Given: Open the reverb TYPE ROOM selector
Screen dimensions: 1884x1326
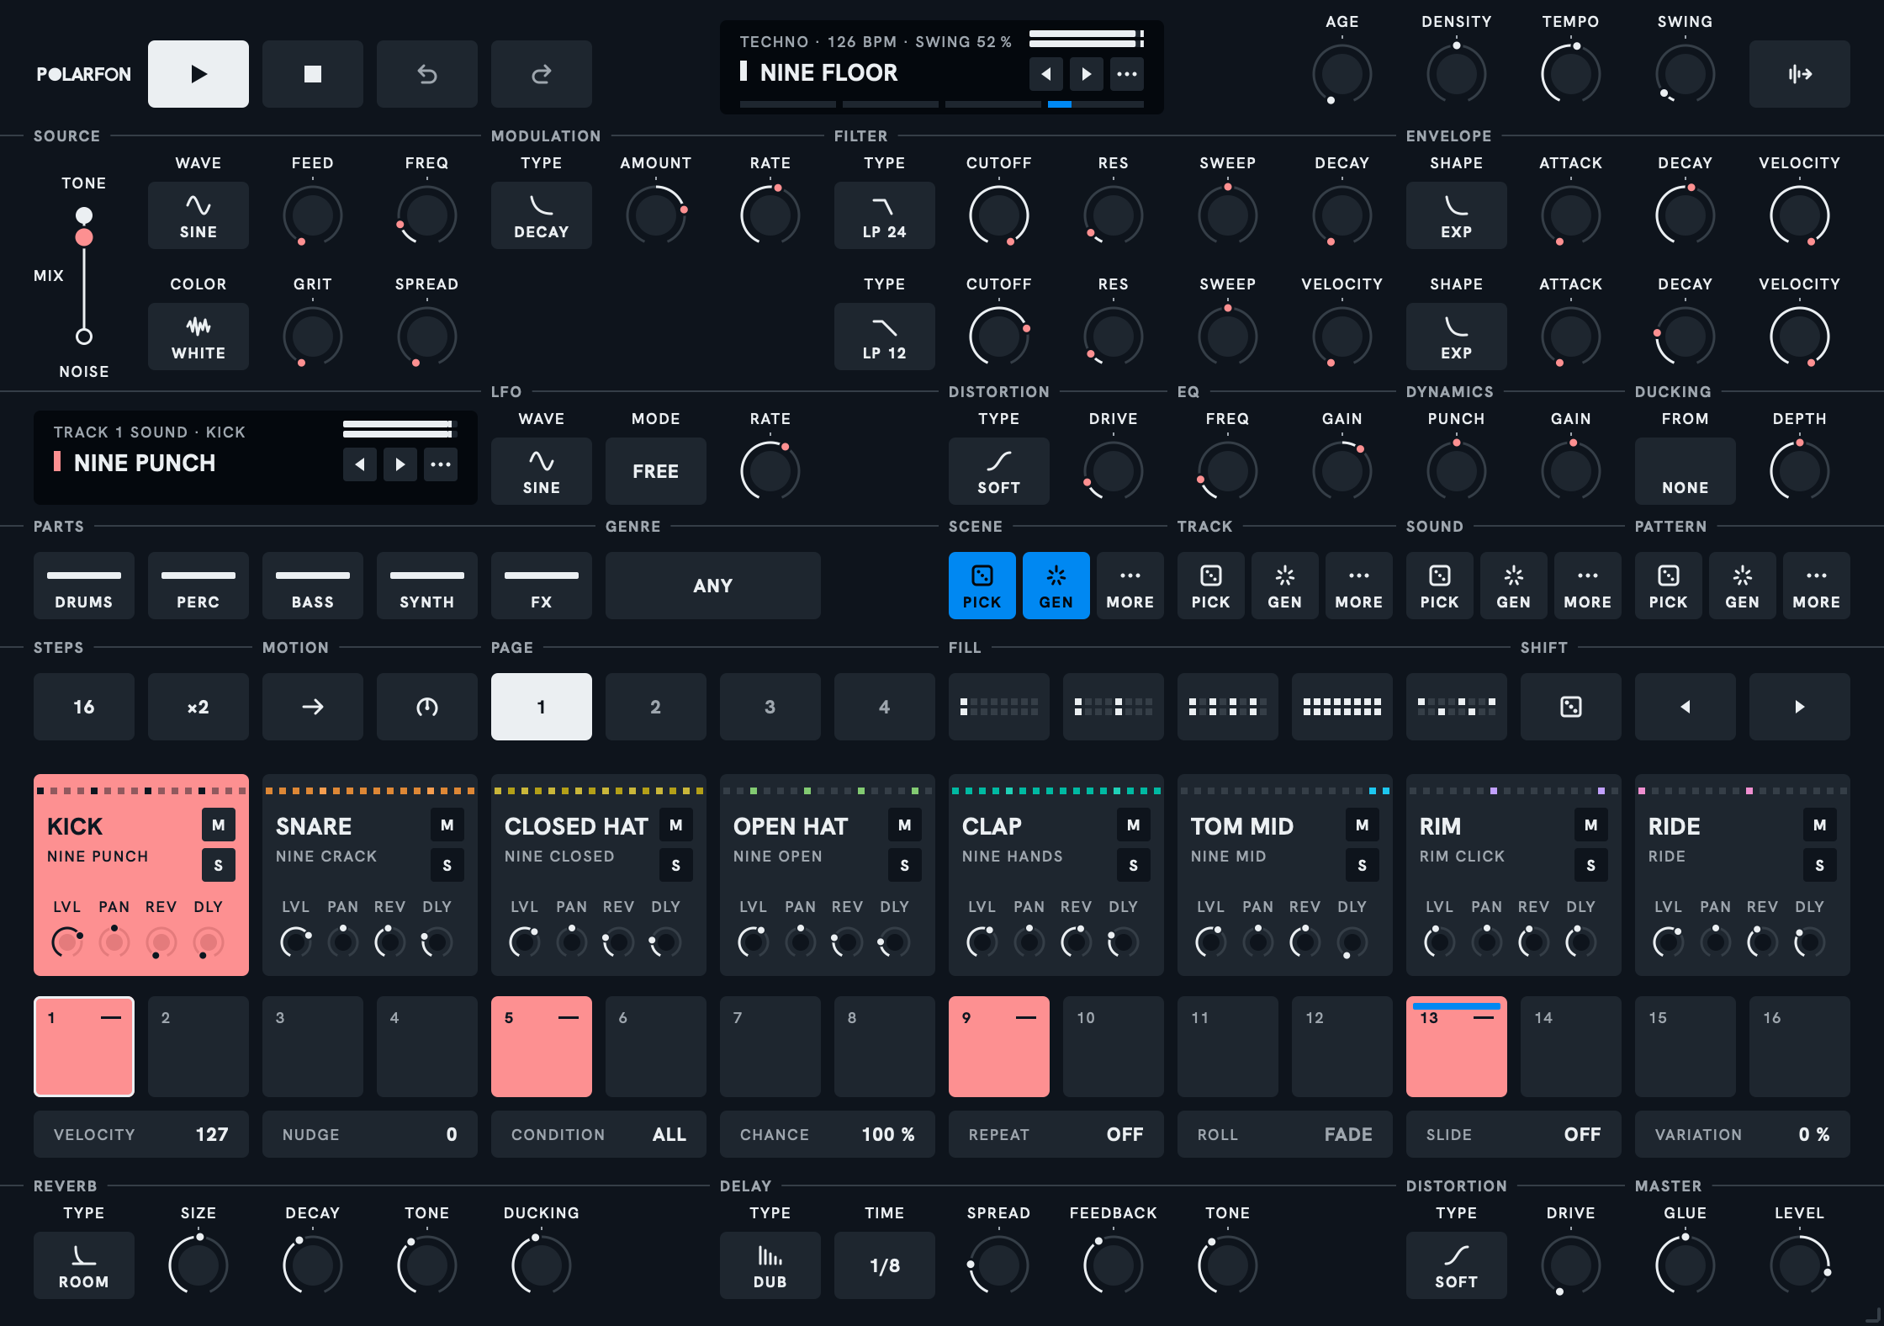Looking at the screenshot, I should tap(84, 1265).
